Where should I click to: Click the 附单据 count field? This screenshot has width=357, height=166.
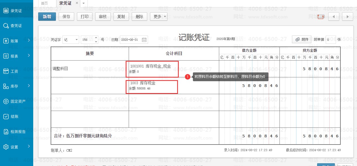[331, 39]
